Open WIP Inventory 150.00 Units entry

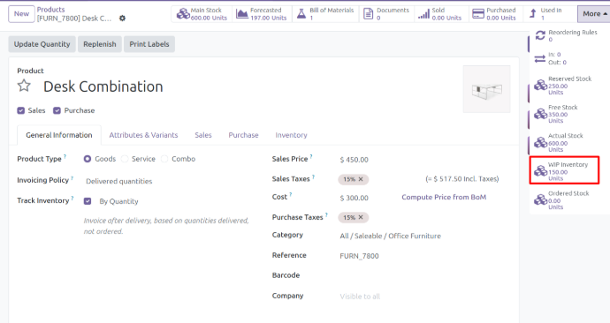point(564,171)
